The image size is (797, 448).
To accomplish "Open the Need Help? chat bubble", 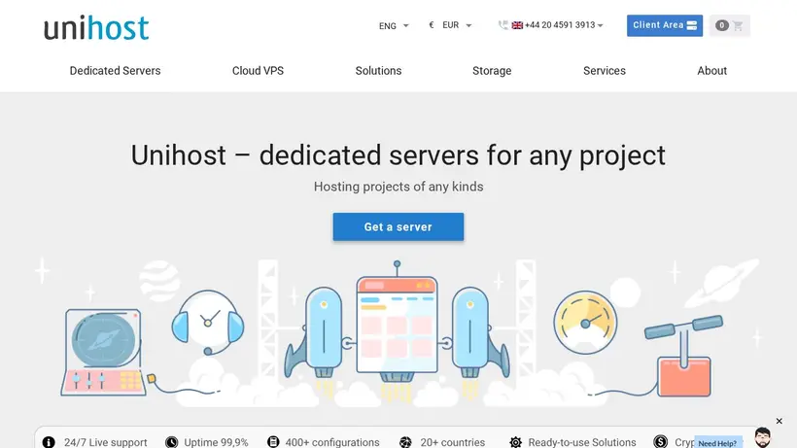I will (717, 443).
